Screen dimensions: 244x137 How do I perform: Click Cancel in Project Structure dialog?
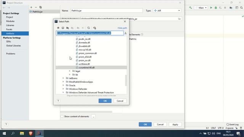pos(160,124)
